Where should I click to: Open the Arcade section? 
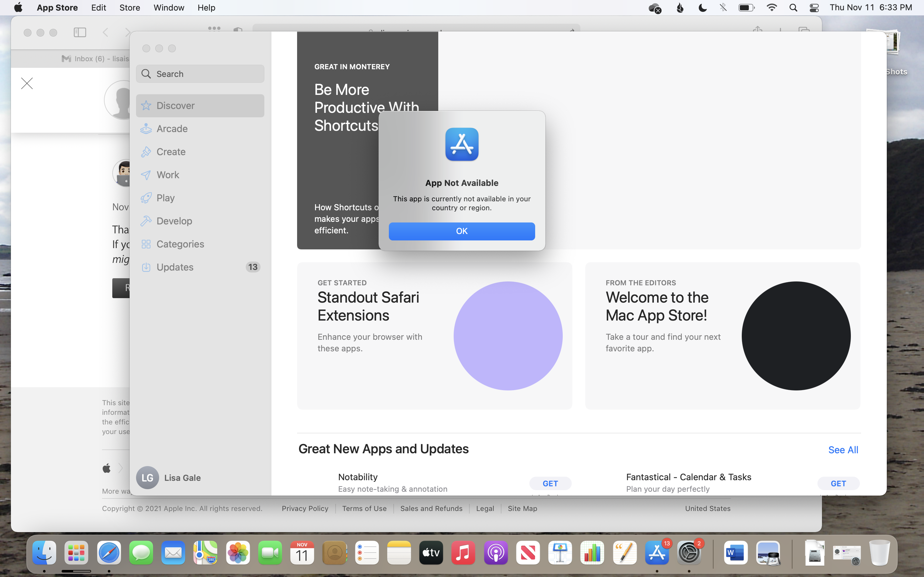[x=200, y=129]
